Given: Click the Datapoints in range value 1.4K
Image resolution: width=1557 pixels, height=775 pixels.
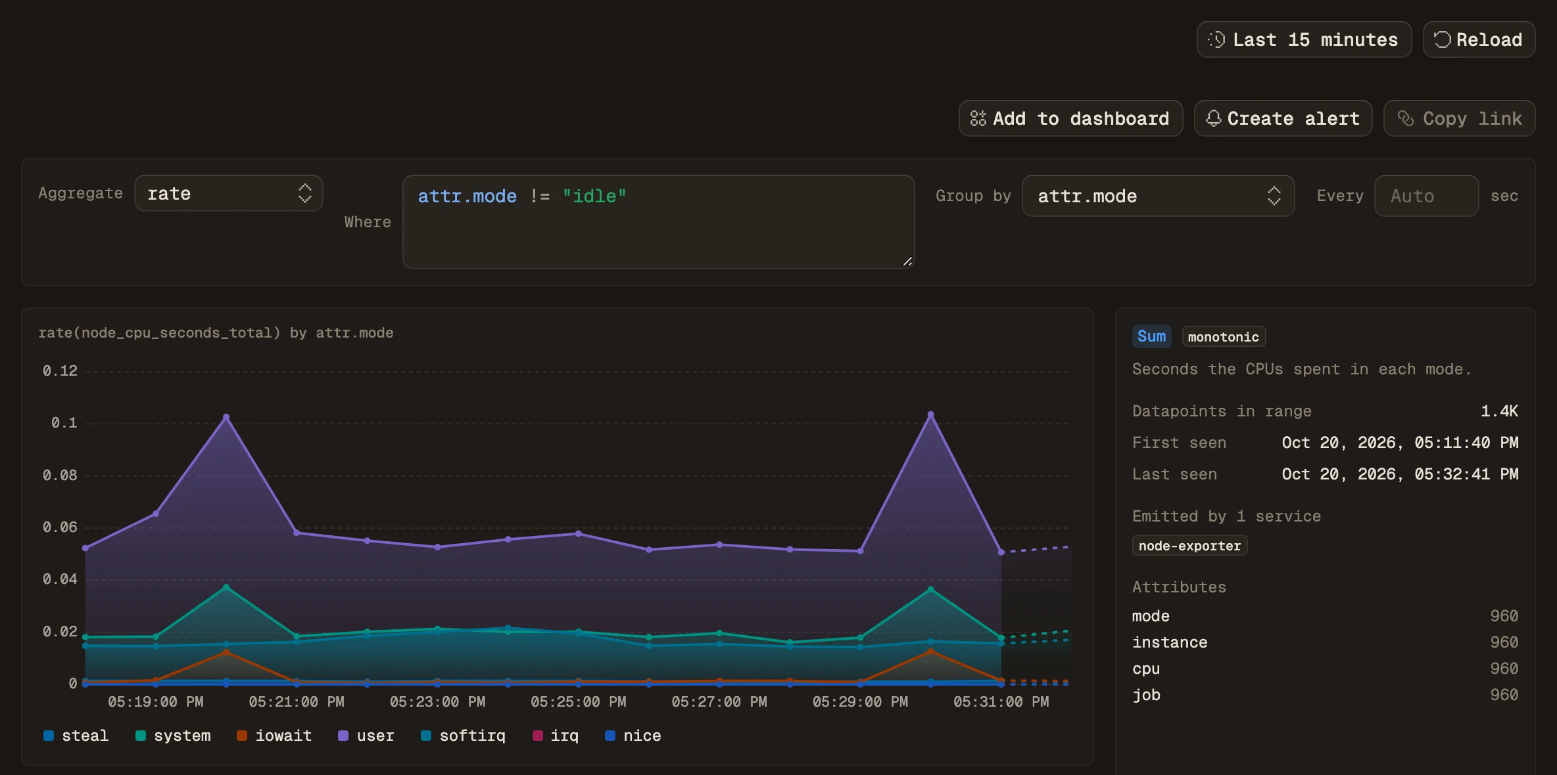Looking at the screenshot, I should [x=1499, y=411].
